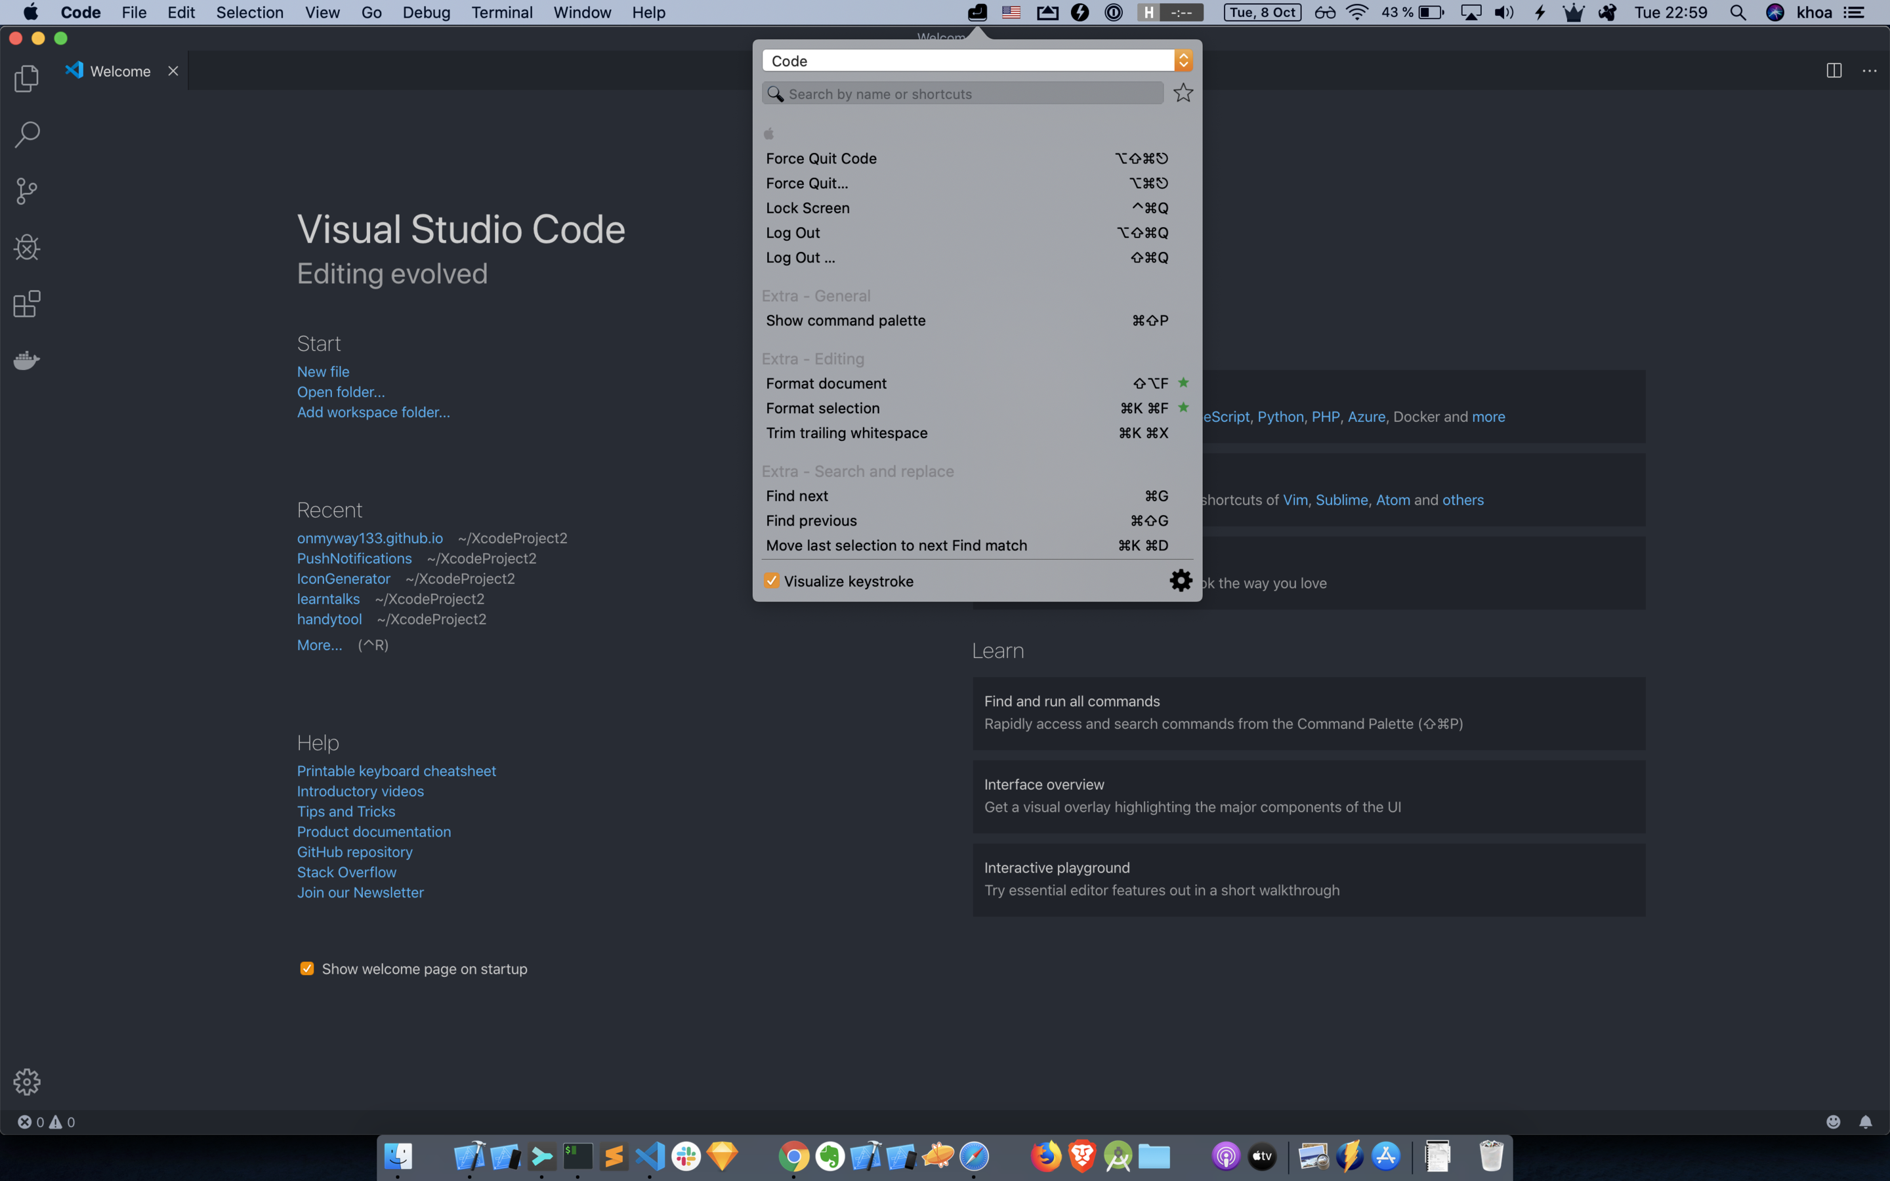Uncheck Show welcome page on startup
This screenshot has height=1181, width=1890.
pyautogui.click(x=307, y=968)
